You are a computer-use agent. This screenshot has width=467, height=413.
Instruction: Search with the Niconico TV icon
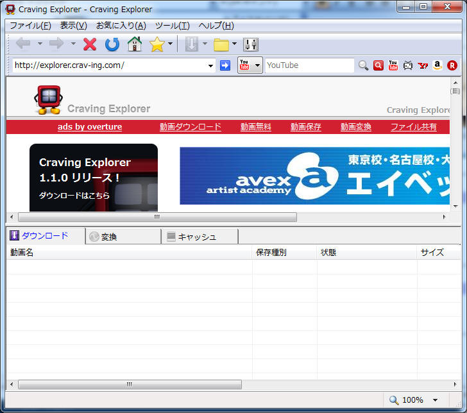point(408,65)
